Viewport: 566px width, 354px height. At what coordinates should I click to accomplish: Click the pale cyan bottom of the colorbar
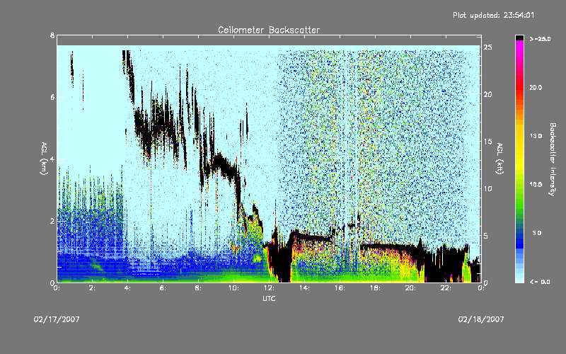tap(519, 279)
